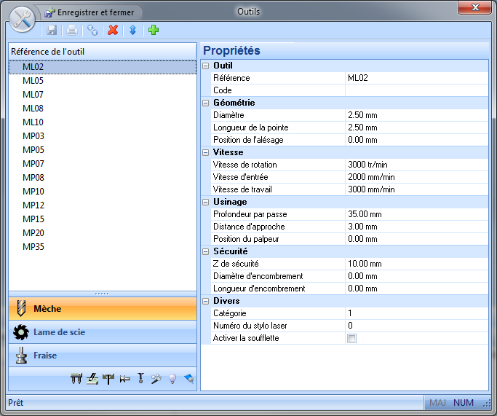The height and width of the screenshot is (416, 497).
Task: Select tool MP12 in the reference list
Action: coord(33,205)
